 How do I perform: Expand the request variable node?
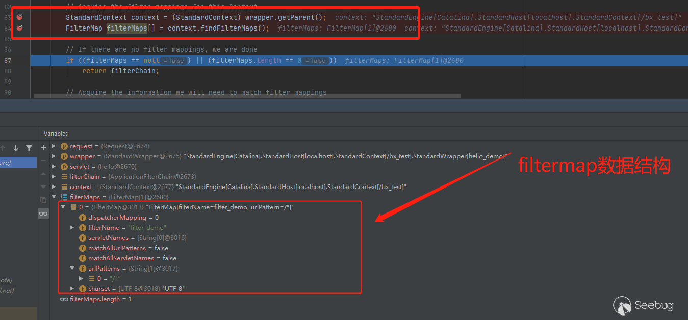54,146
